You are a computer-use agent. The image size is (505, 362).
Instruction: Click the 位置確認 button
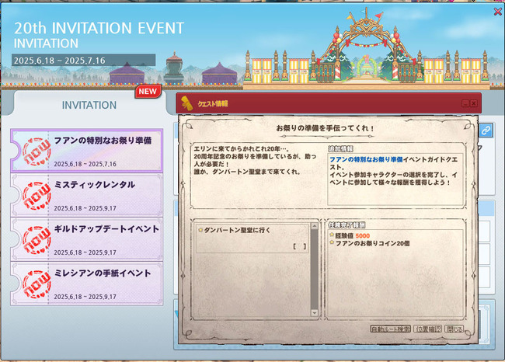427,329
